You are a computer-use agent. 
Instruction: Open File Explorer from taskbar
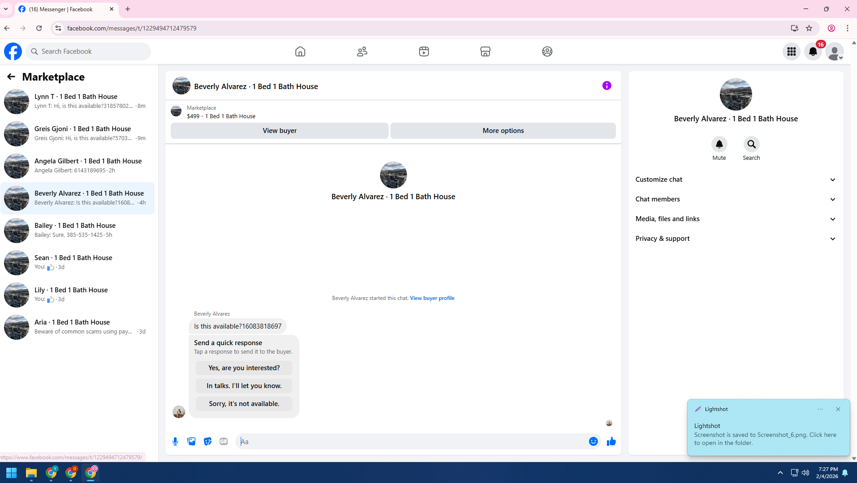pyautogui.click(x=31, y=473)
